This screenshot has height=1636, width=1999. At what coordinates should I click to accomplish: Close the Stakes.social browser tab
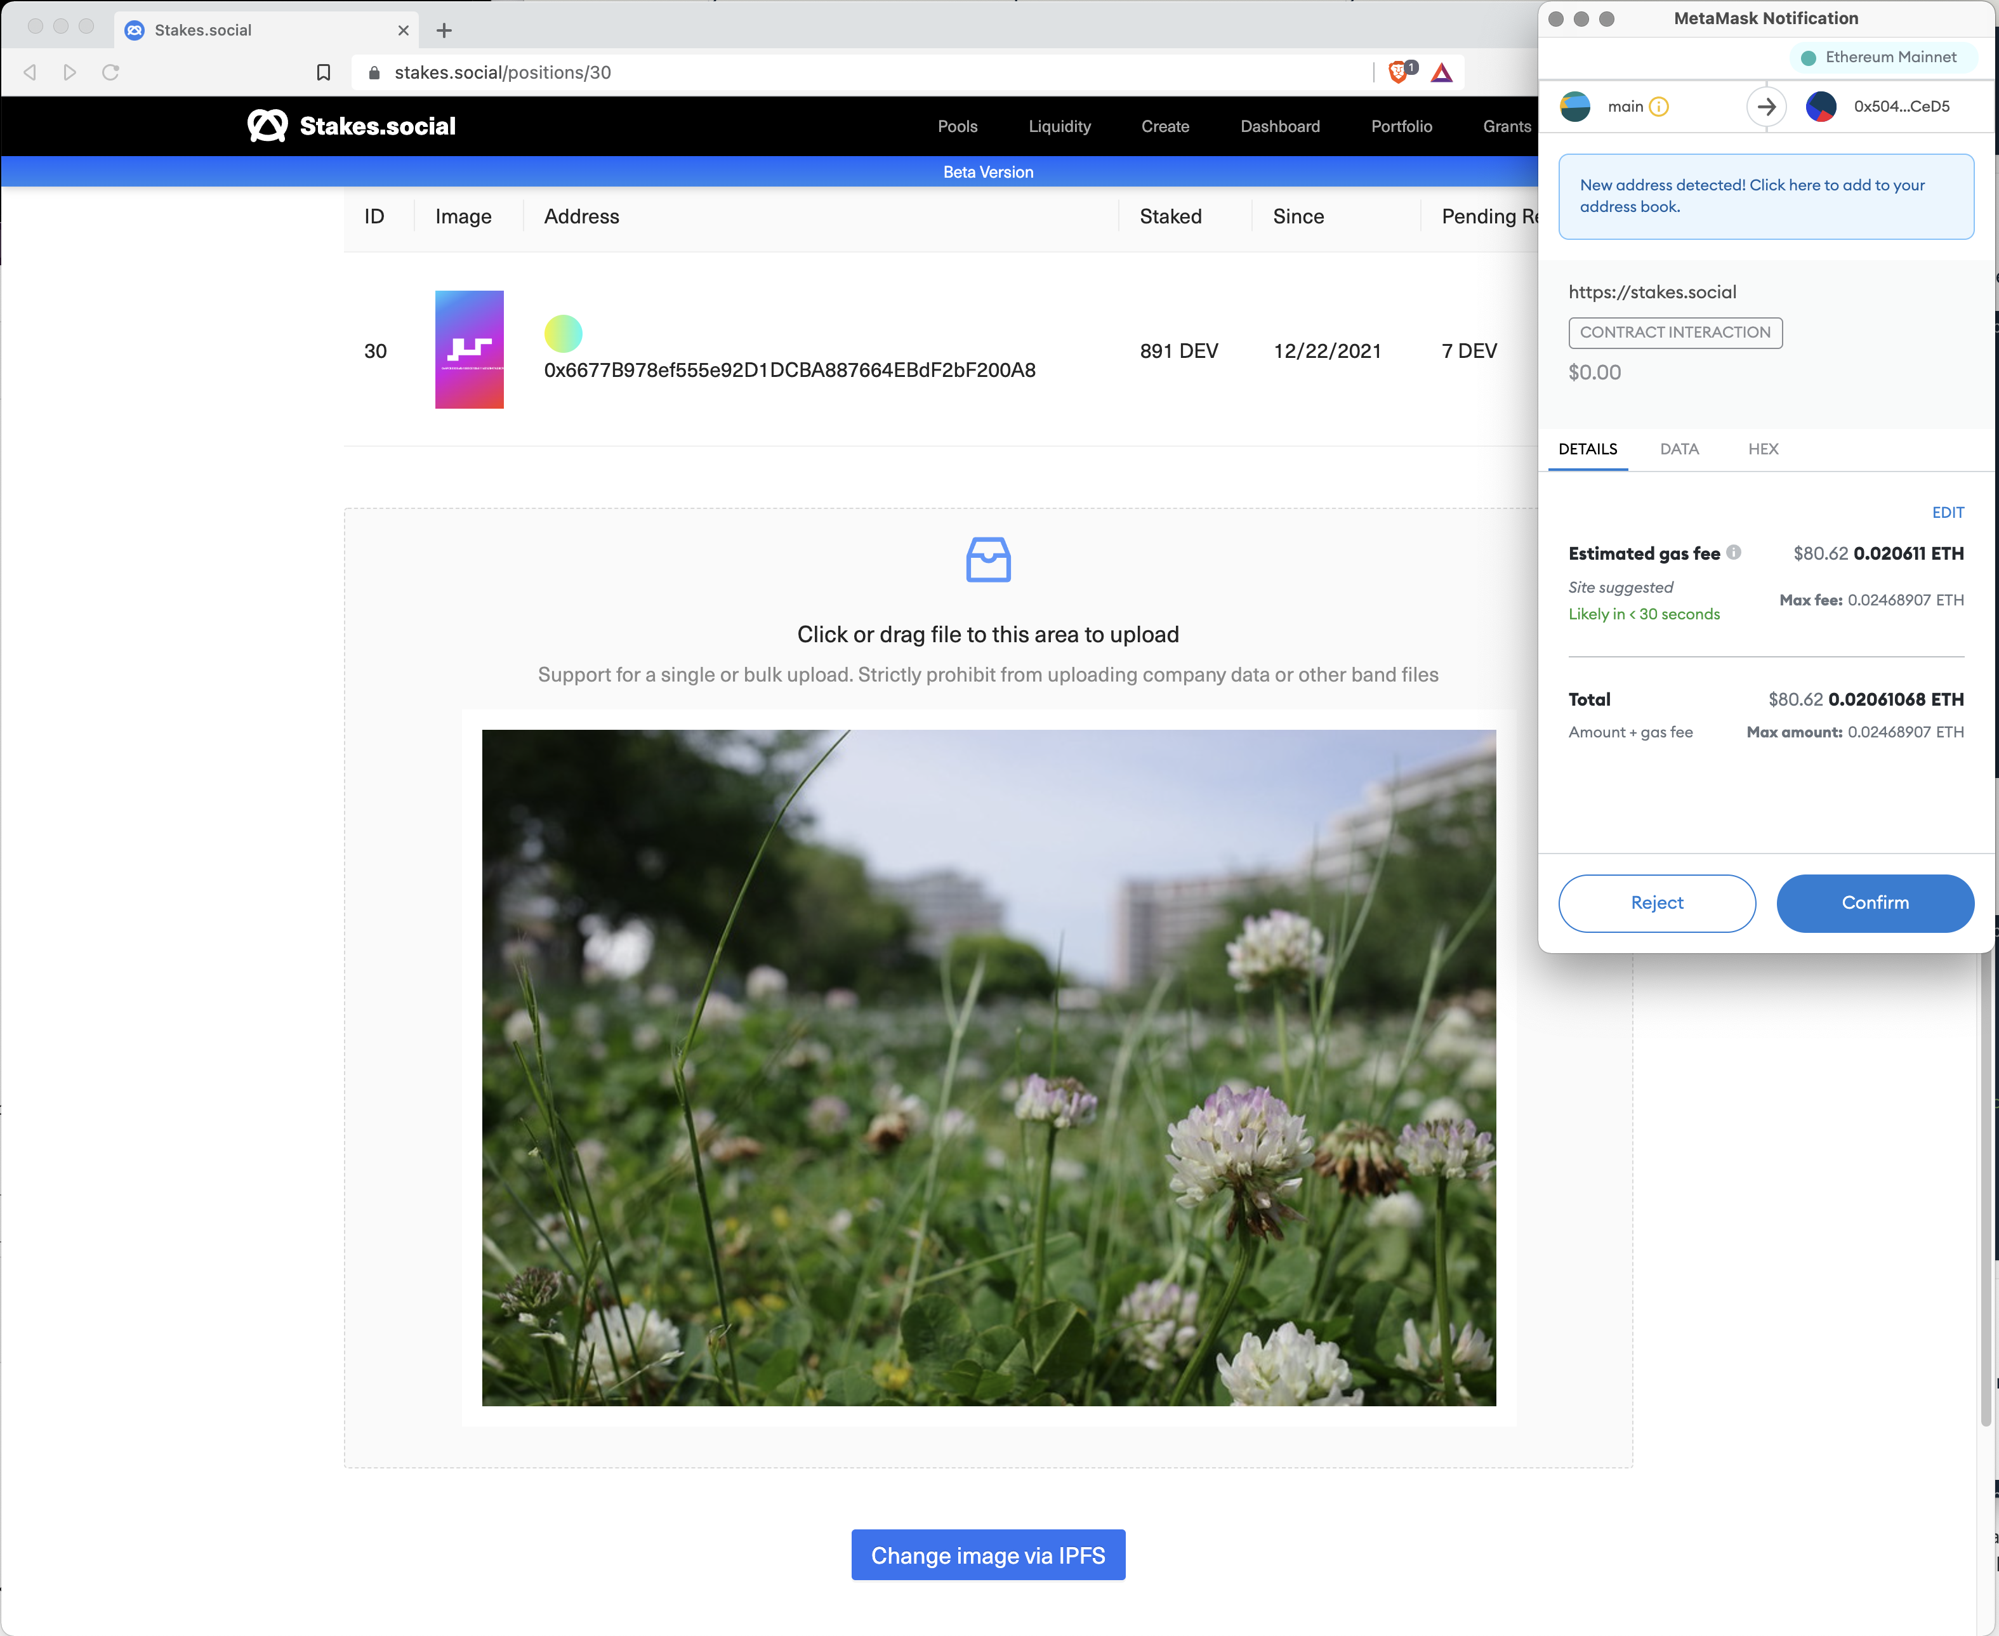(x=404, y=30)
